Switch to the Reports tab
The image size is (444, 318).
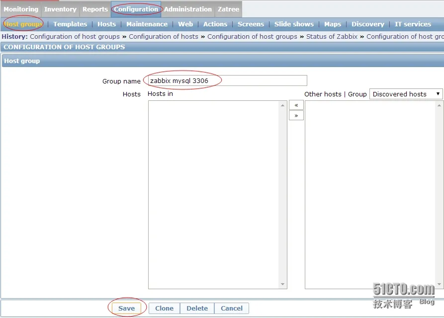95,9
